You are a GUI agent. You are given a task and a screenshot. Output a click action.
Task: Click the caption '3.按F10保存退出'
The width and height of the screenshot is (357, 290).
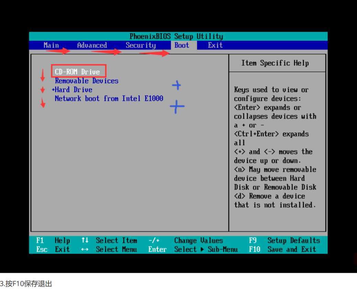(26, 283)
